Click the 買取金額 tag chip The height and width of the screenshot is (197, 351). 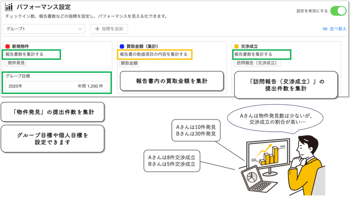(x=129, y=63)
